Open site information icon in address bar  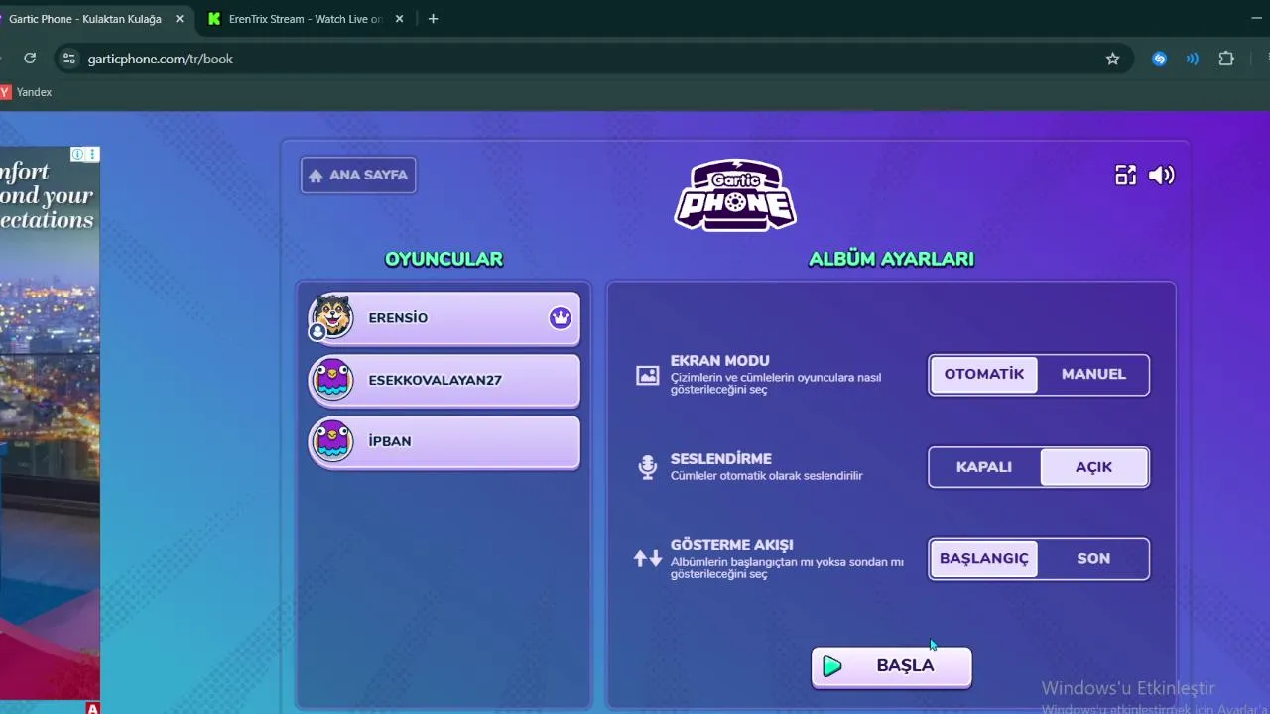68,59
